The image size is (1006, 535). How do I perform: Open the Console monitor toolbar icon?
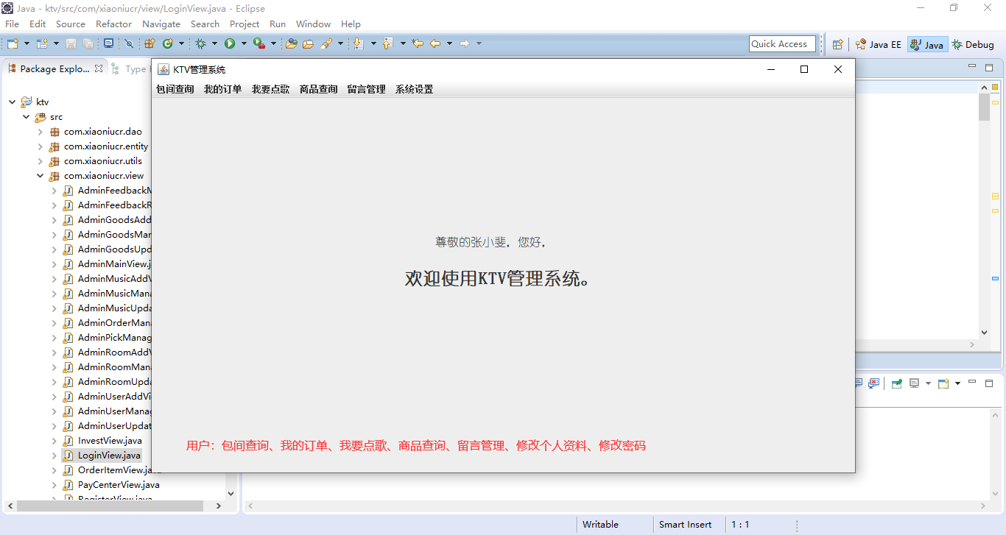point(108,43)
